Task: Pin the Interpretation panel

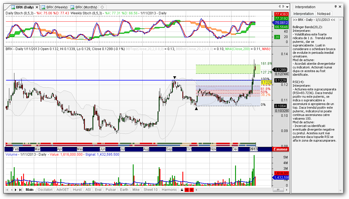Action: [x=335, y=7]
